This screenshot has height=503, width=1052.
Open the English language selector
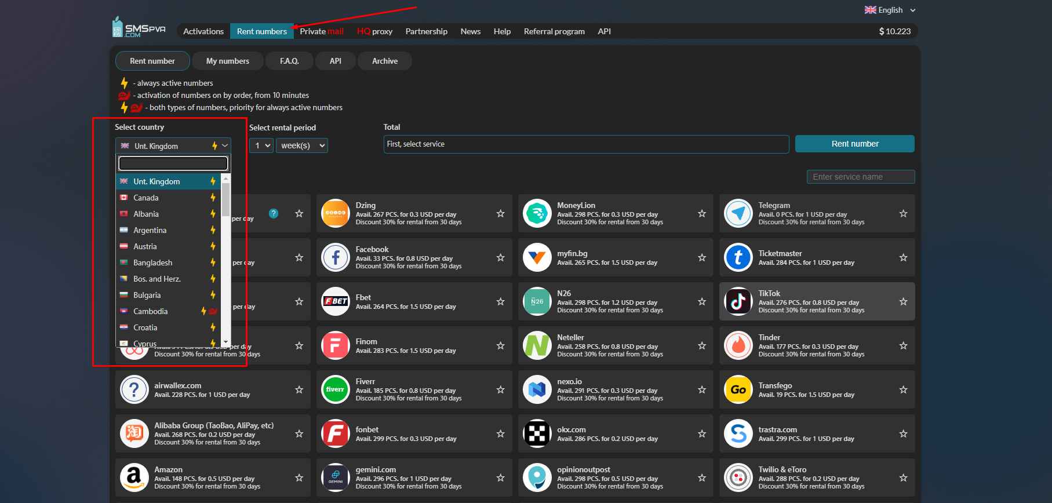click(890, 10)
